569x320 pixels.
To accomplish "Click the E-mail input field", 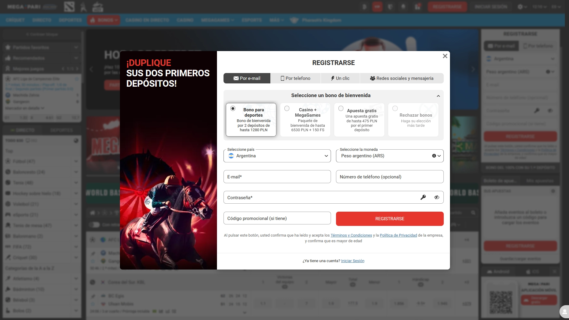I will pos(277,176).
